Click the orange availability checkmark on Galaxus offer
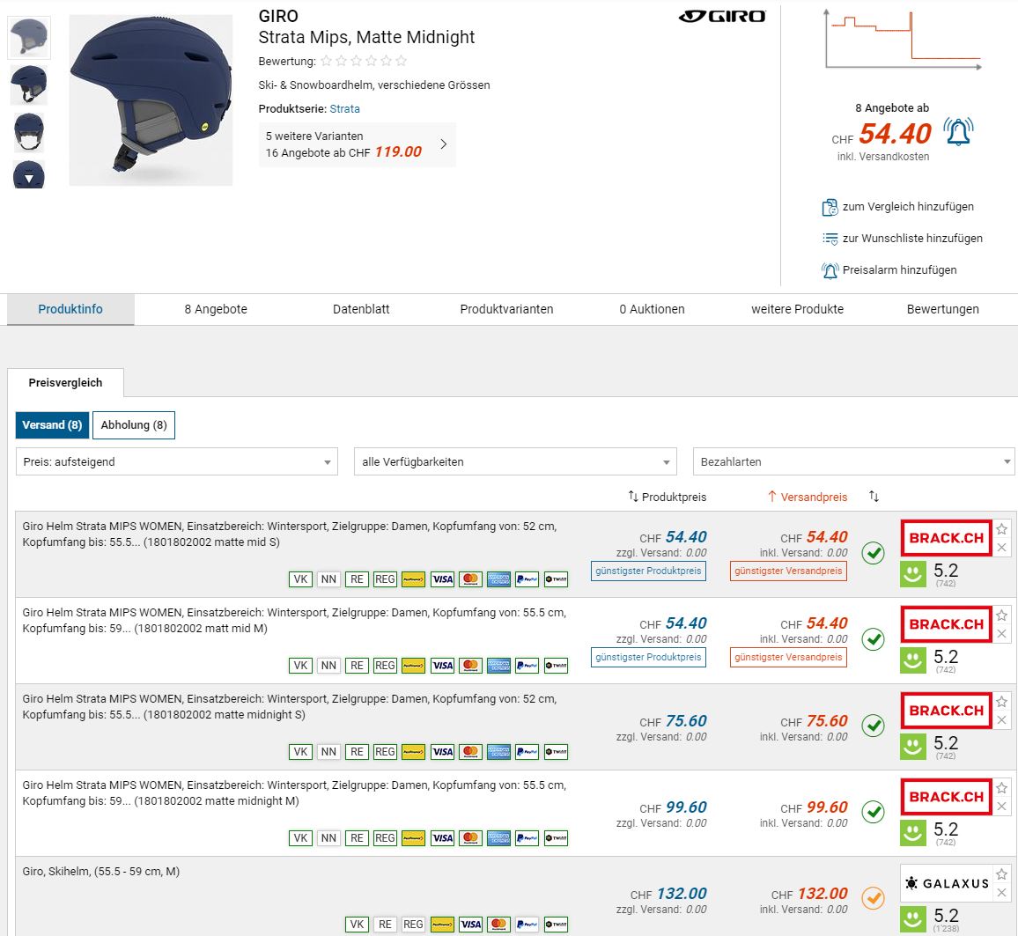1018x936 pixels. click(x=873, y=897)
